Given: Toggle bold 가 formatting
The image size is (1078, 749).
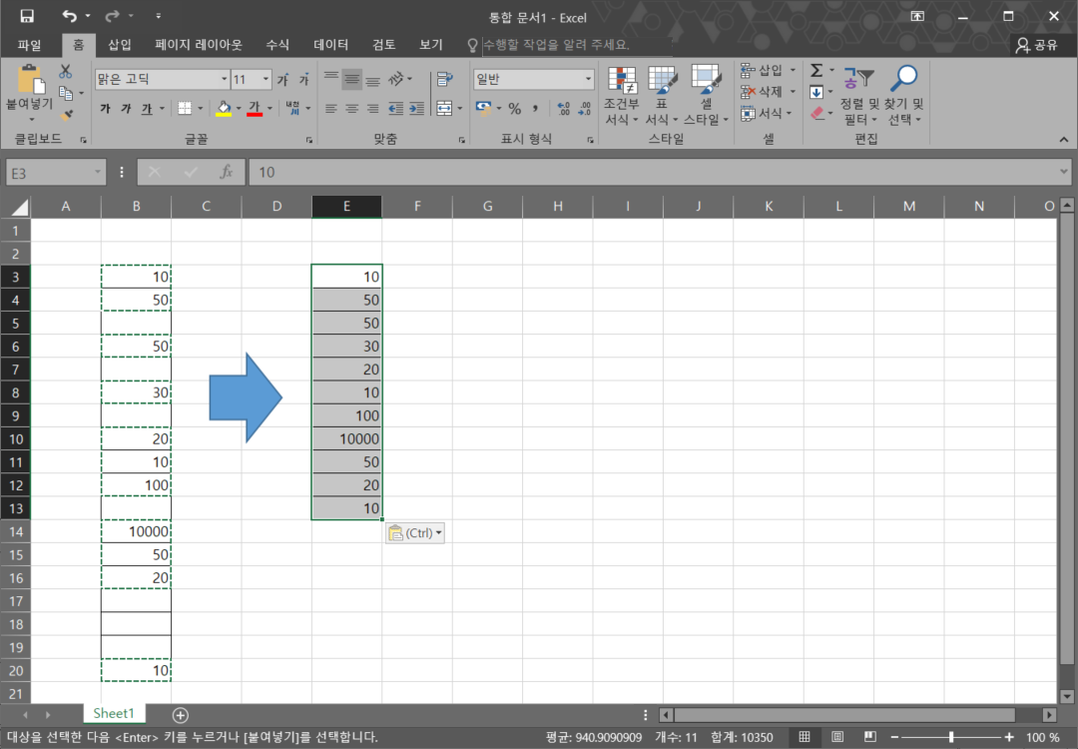Looking at the screenshot, I should coord(105,108).
